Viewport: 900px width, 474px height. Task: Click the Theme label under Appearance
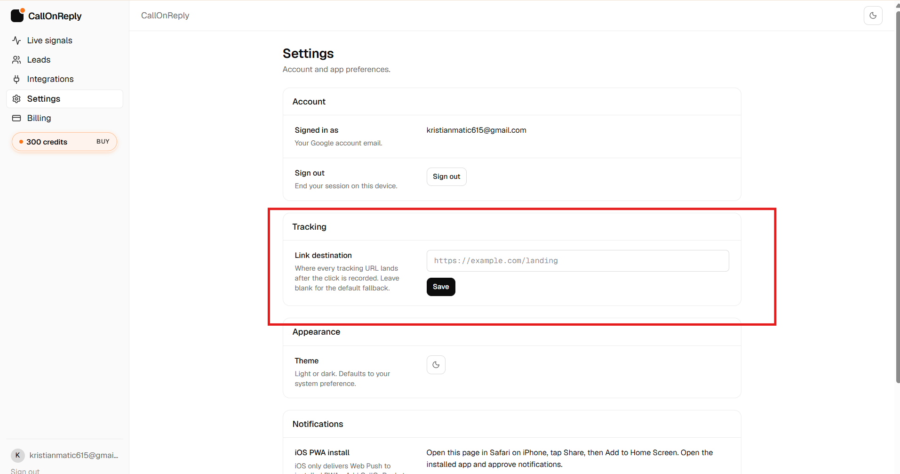(x=307, y=361)
